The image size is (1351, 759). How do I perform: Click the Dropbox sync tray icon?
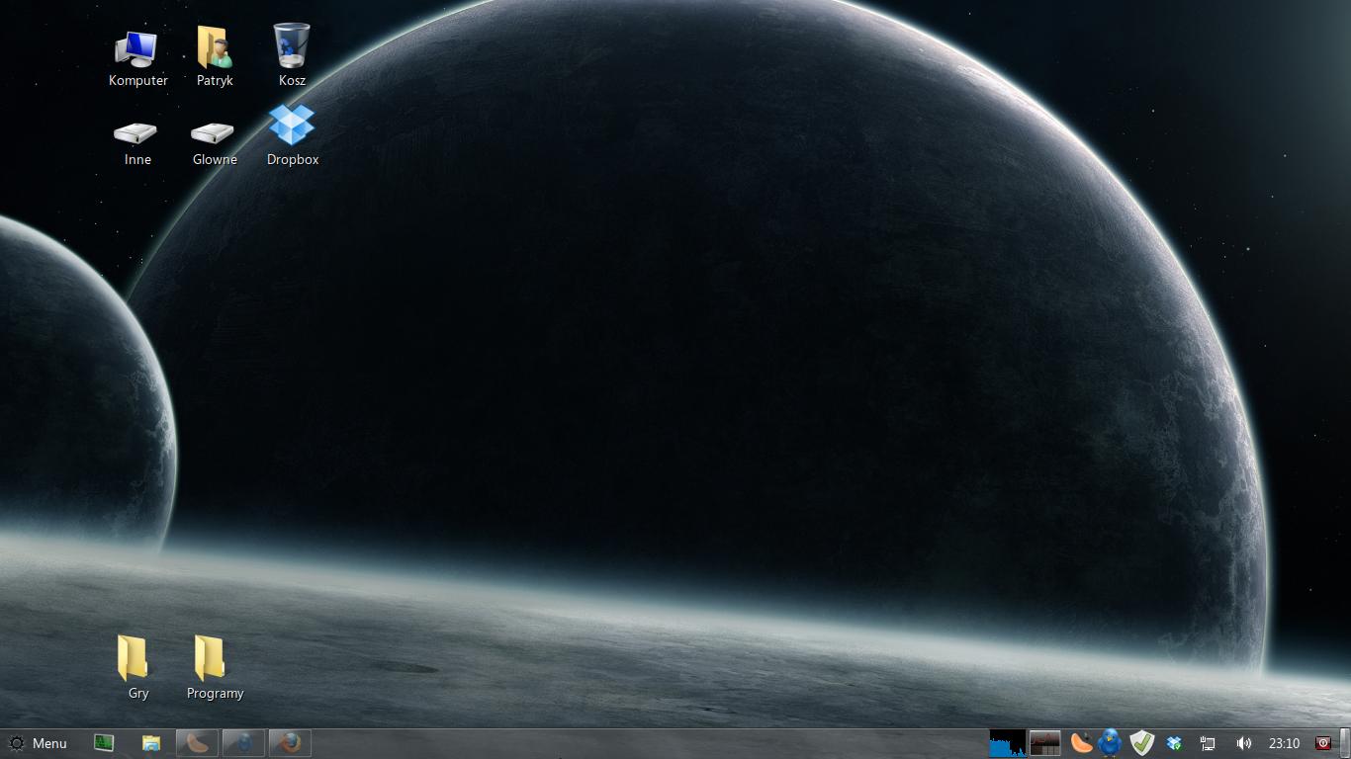coord(1175,743)
